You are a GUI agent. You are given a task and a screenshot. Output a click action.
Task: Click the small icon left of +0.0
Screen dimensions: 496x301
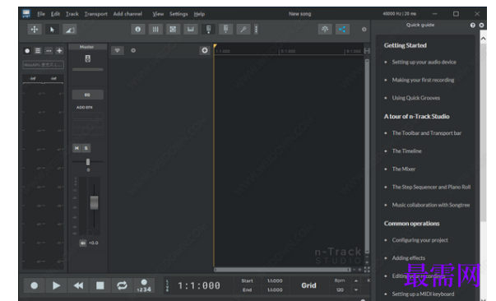(x=83, y=243)
